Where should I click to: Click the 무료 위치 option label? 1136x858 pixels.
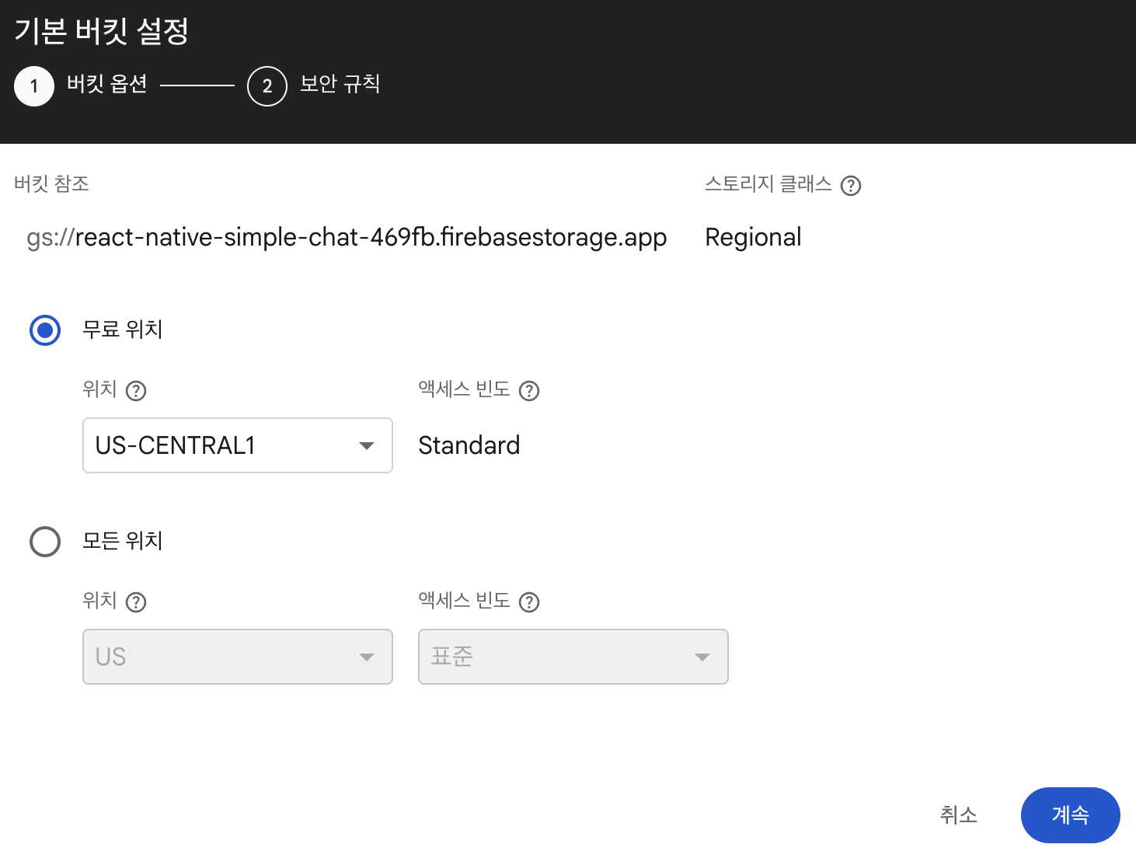coord(123,330)
